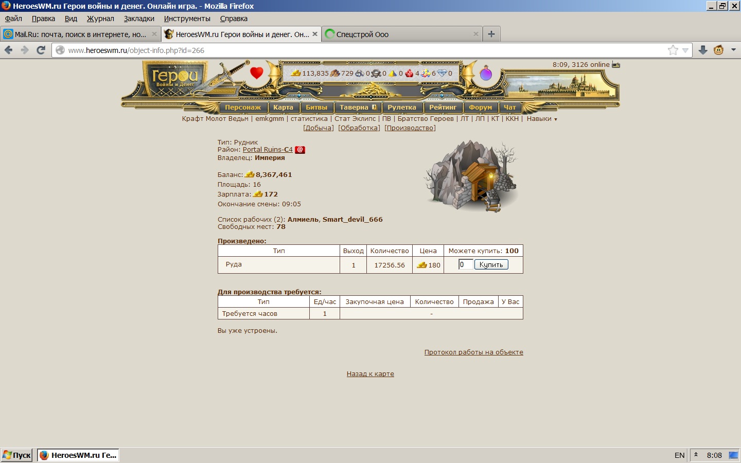741x463 pixels.
Task: Open the Чат game menu
Action: coord(509,108)
